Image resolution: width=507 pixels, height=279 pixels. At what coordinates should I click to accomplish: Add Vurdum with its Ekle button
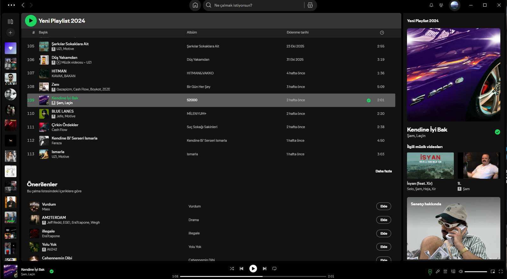384,206
